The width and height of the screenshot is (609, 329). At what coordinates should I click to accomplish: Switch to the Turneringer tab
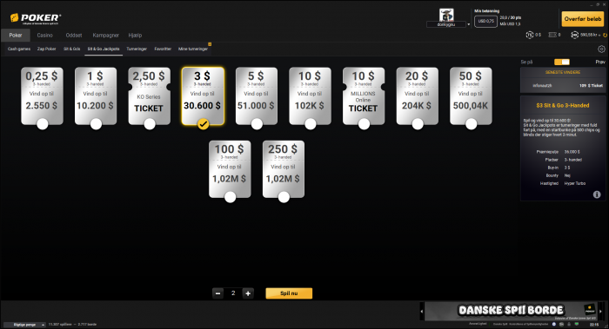[137, 49]
